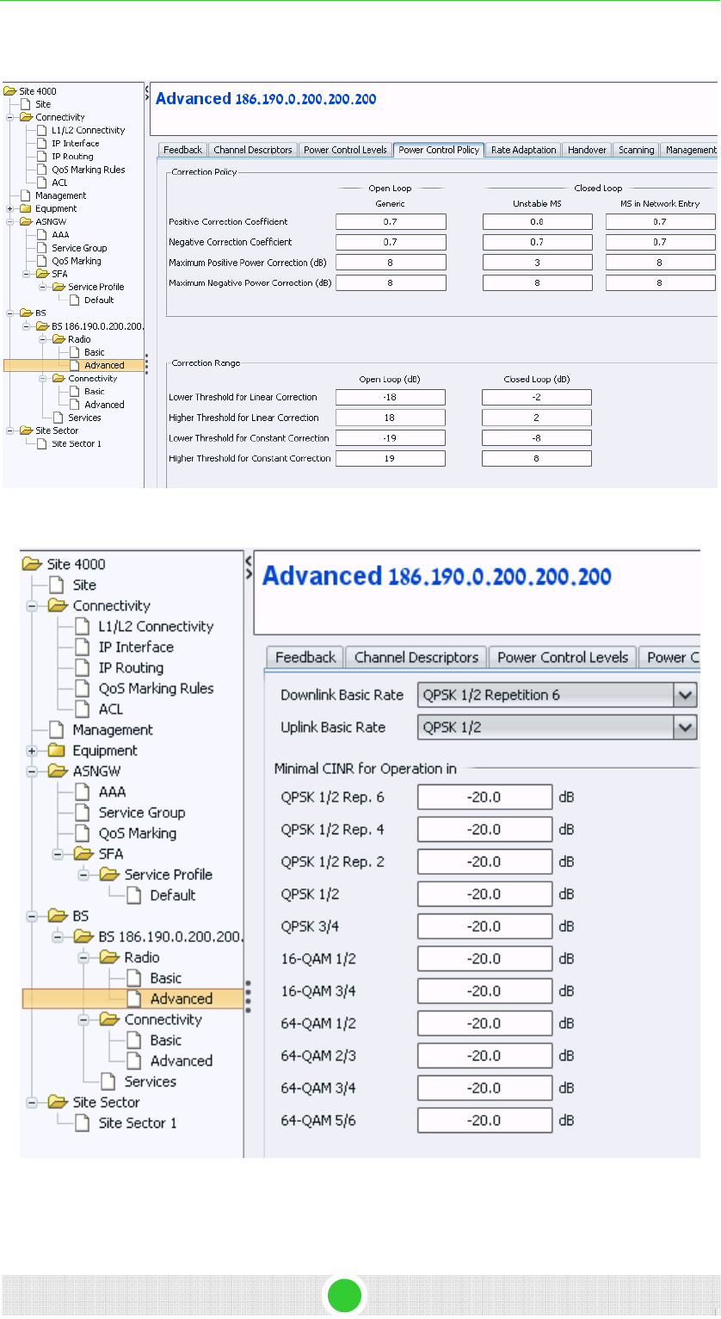The image size is (721, 1319).
Task: Select "Service Group" in Power Control Policy window tree
Action: click(x=79, y=248)
